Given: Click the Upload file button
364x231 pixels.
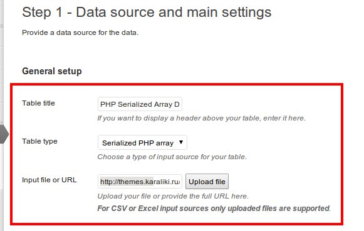Looking at the screenshot, I should point(207,182).
